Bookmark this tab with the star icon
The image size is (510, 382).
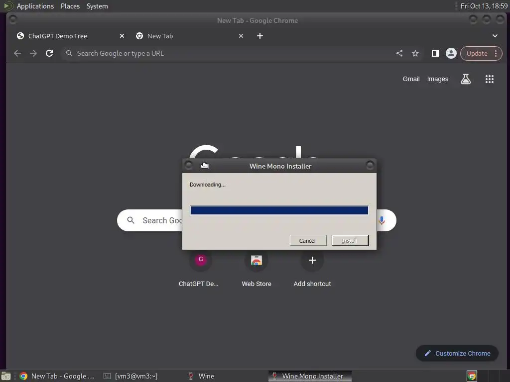[415, 53]
